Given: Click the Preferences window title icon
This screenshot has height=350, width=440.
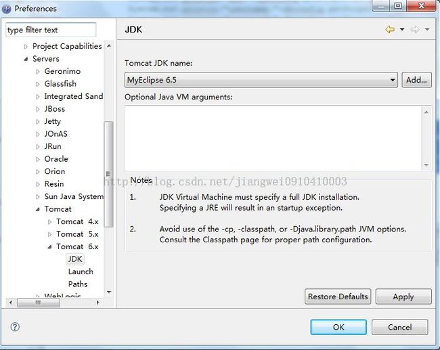Looking at the screenshot, I should pos(7,9).
